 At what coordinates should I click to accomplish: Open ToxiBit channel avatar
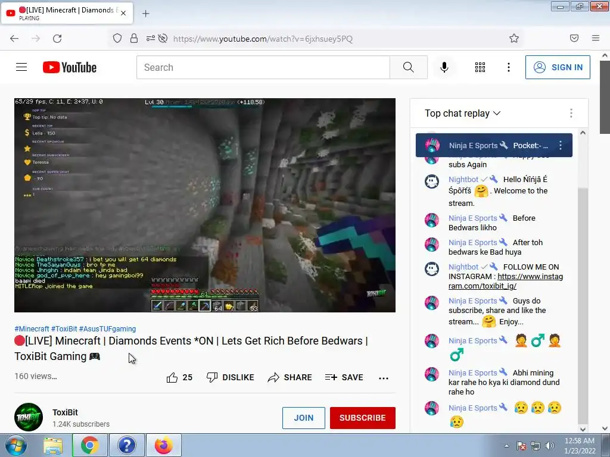click(x=29, y=417)
